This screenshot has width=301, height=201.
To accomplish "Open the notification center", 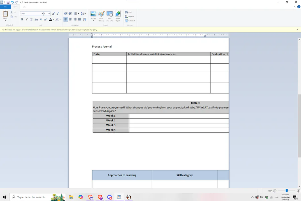I will click(x=295, y=197).
